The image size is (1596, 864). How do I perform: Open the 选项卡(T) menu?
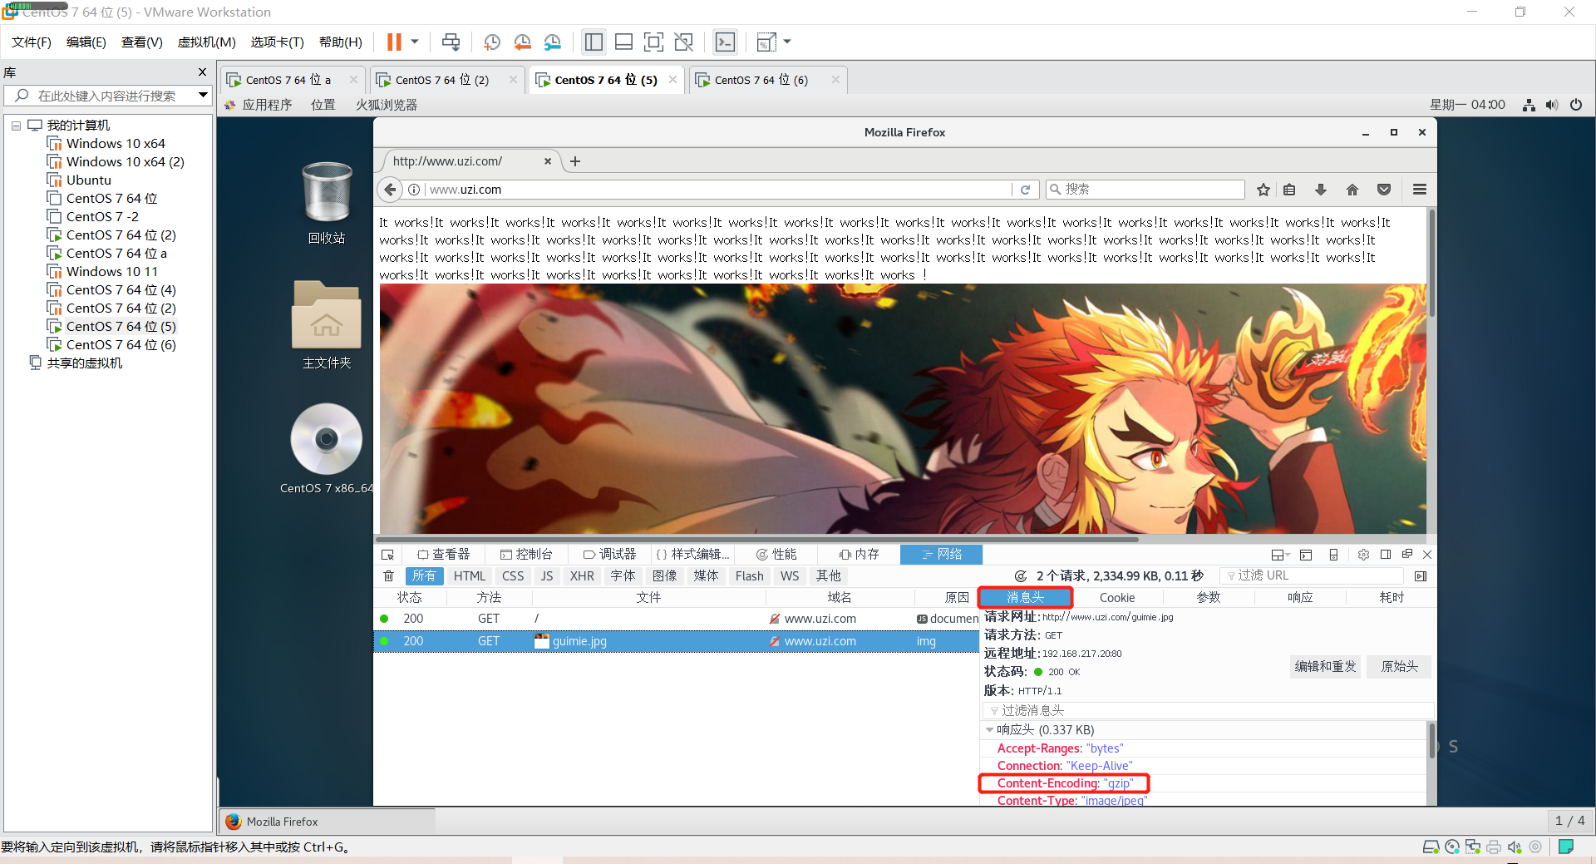click(278, 42)
